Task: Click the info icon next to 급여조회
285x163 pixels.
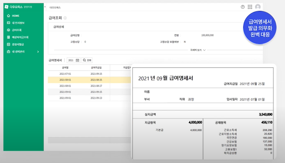Action: click(65, 18)
